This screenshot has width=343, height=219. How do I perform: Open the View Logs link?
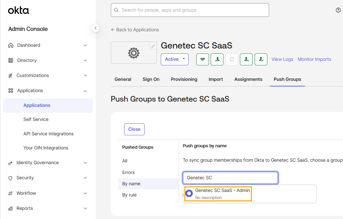click(x=282, y=59)
